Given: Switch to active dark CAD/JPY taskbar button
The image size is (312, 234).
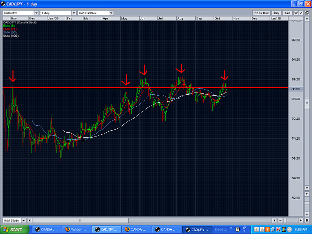Looking at the screenshot, I should (197, 230).
